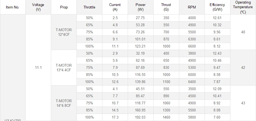Select the 27.75 power value cell
Screen dimensions: 256x121
coord(141,18)
